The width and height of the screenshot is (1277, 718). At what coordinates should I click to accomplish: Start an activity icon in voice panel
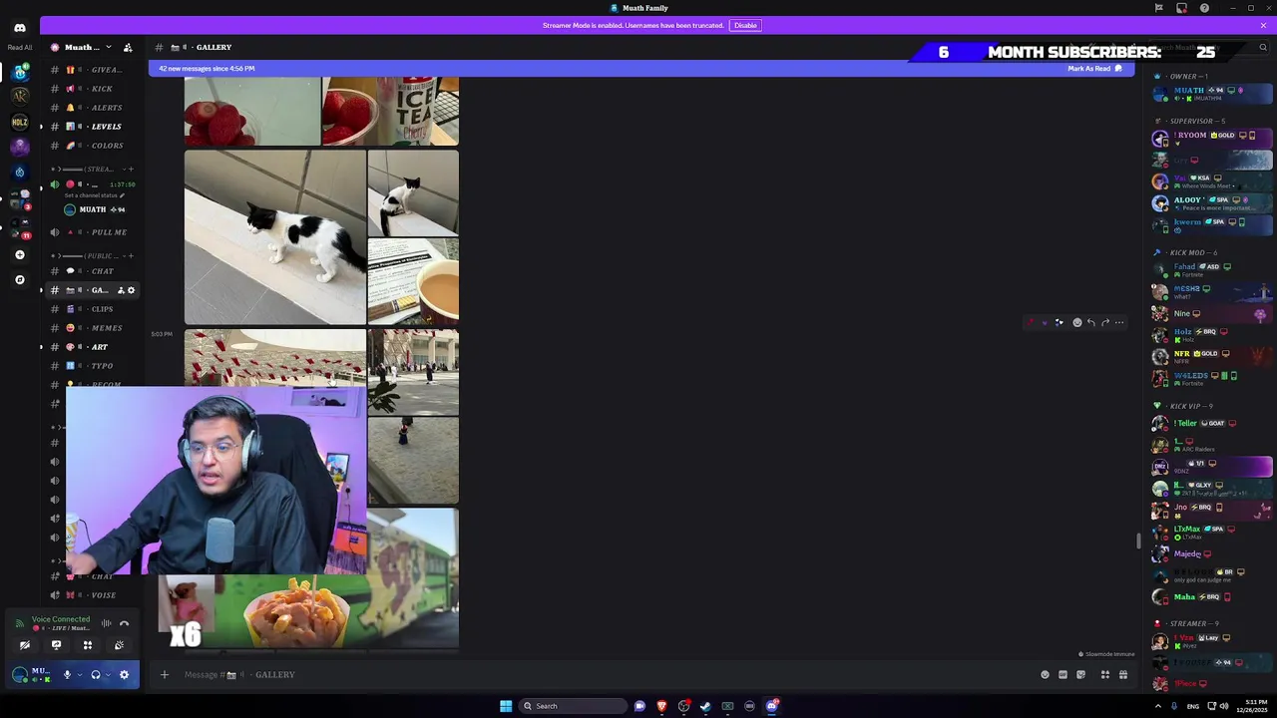click(x=87, y=645)
